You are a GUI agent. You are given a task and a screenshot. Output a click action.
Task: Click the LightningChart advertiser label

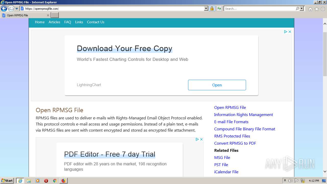click(89, 85)
